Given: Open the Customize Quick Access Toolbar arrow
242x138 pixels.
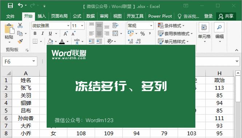Looking at the screenshot, I should point(44,6).
